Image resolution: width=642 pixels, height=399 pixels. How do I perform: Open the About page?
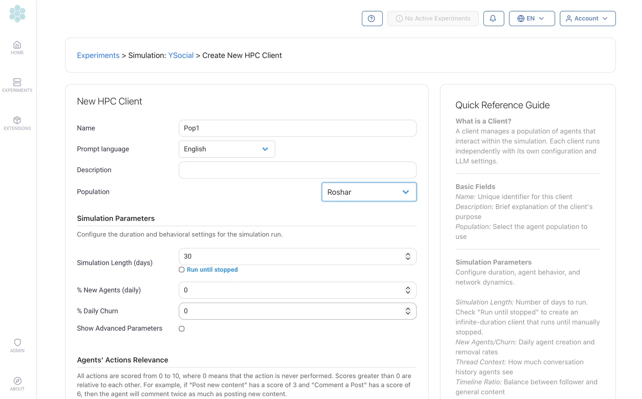tap(17, 384)
